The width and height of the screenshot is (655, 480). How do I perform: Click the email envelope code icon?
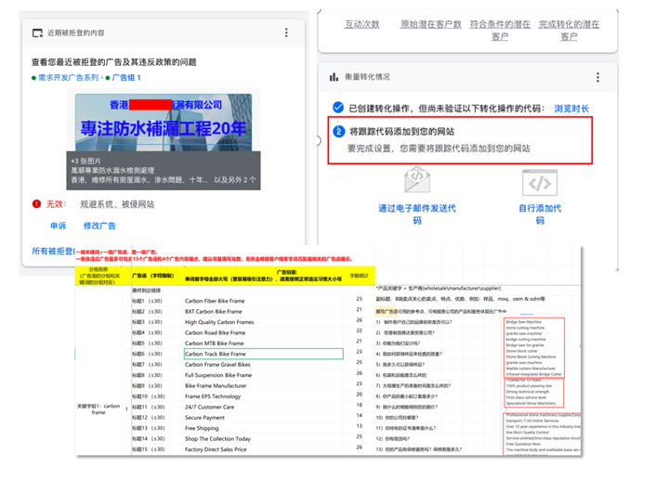point(417,176)
